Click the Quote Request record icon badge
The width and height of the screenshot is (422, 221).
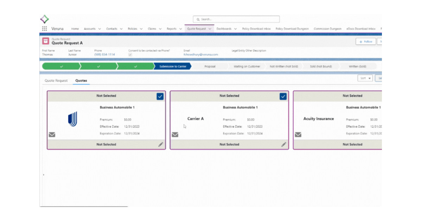(x=45, y=41)
